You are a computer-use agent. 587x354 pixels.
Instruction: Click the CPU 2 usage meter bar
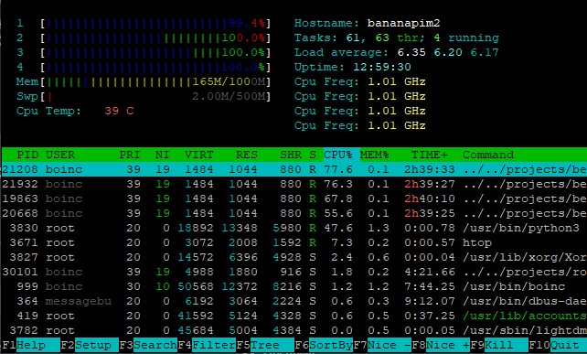click(x=155, y=38)
